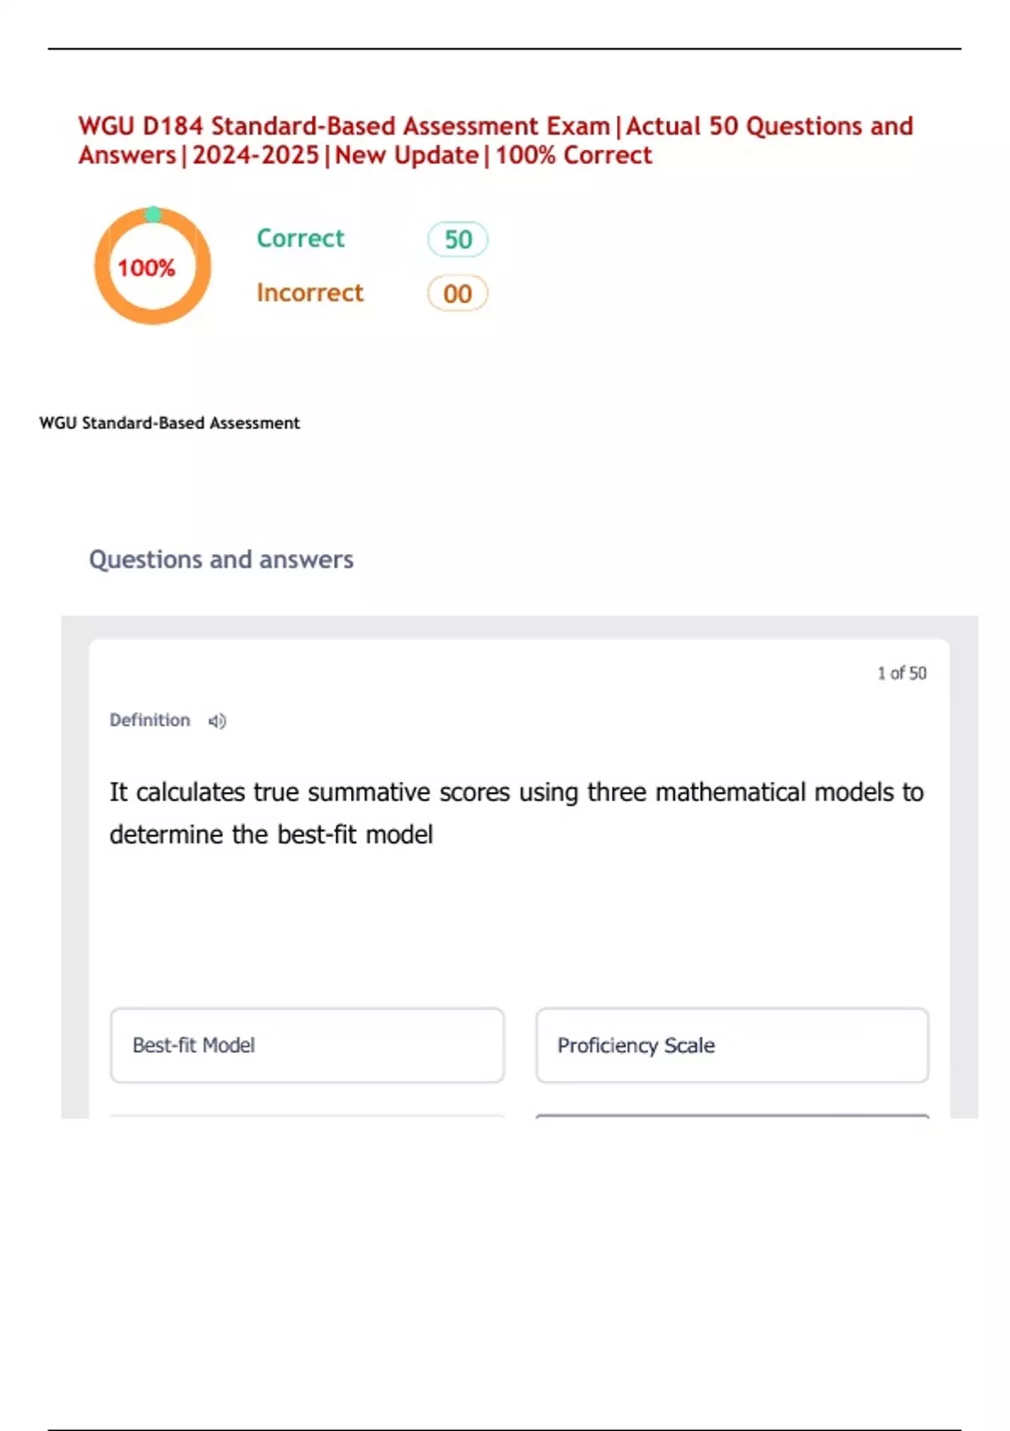
Task: Play audio with the speaker icon beside Definition
Action: click(217, 721)
